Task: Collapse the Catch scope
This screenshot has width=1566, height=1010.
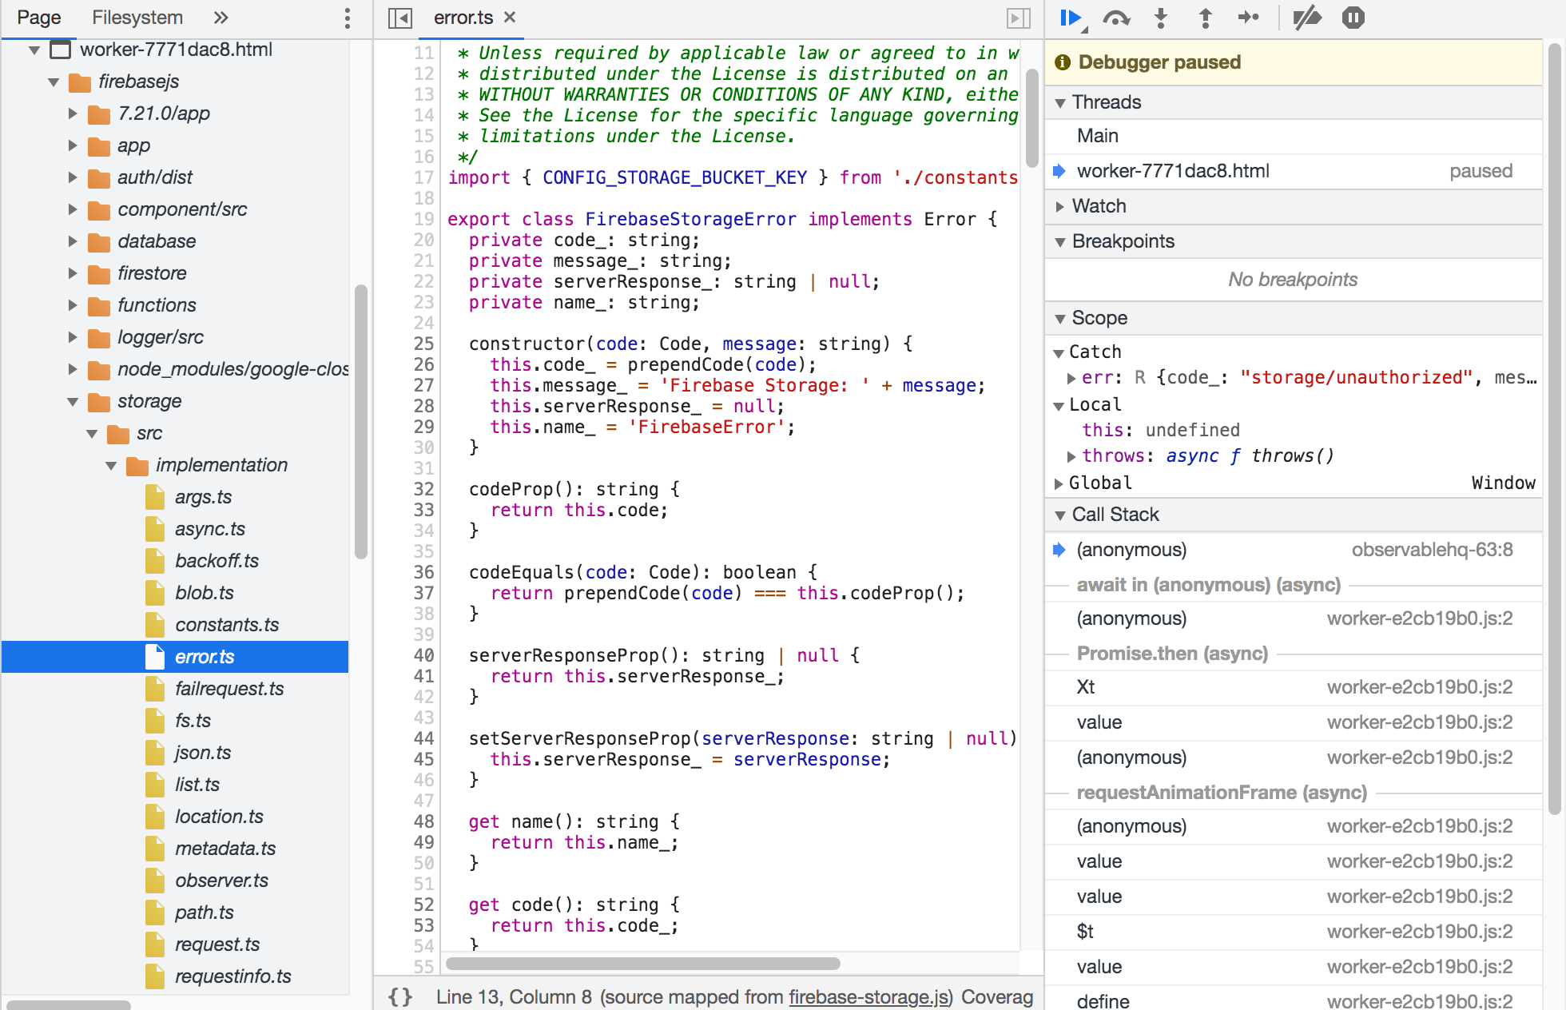Action: tap(1059, 352)
